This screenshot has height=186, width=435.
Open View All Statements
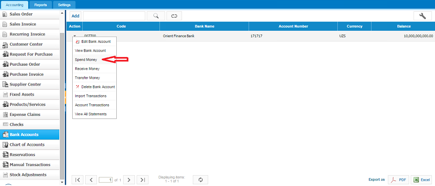[x=94, y=114]
